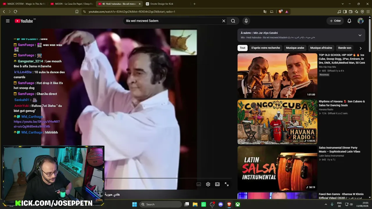
Task: Click the video progress bar
Action: [168, 178]
